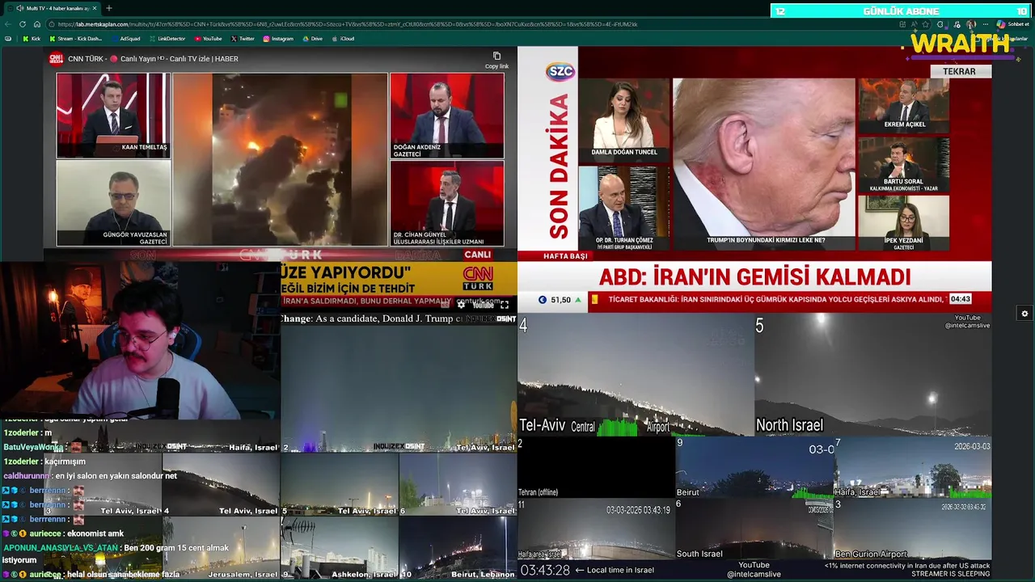Mute the Multi TV tab speaker icon
Viewport: 1035px width, 582px height.
coord(20,8)
